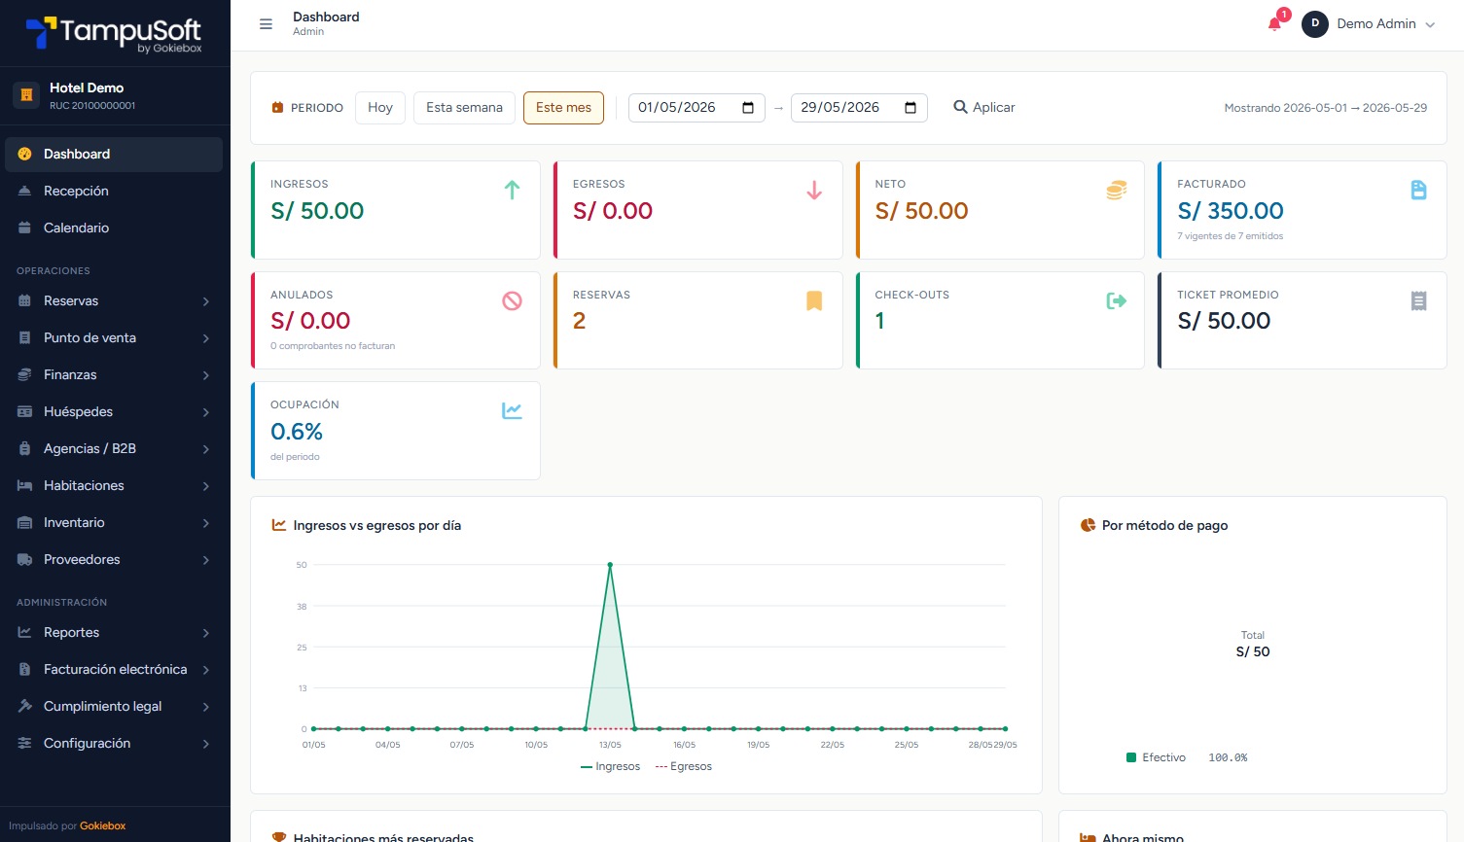Click the Cumplimiento legal gavel icon
Viewport: 1464px width, 842px height.
pyautogui.click(x=25, y=706)
